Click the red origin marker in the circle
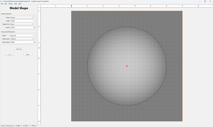Image resolution: width=213 pixels, height=127 pixels. tap(127, 66)
